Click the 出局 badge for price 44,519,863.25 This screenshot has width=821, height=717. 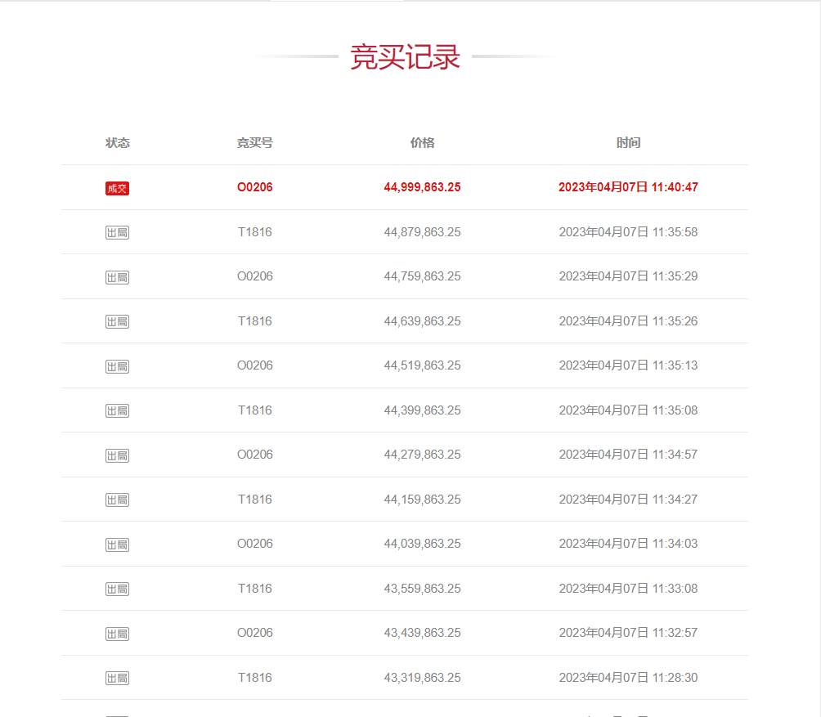117,366
